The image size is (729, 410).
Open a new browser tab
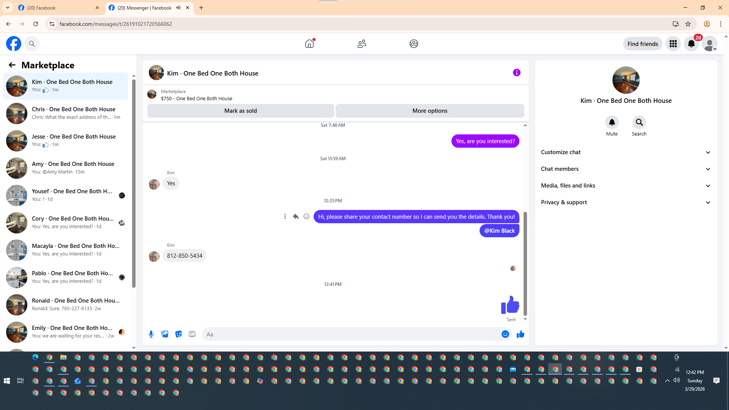pyautogui.click(x=201, y=8)
